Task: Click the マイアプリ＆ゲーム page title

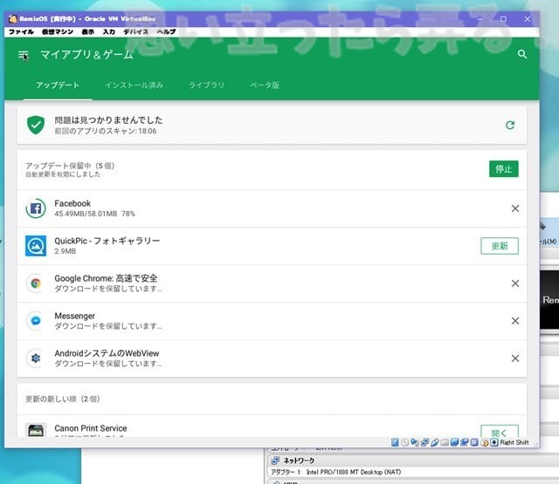Action: point(86,55)
